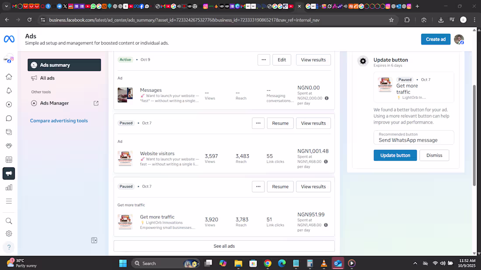Image resolution: width=481 pixels, height=270 pixels.
Task: Open the account switcher avatar in sidebar
Action: point(9,59)
